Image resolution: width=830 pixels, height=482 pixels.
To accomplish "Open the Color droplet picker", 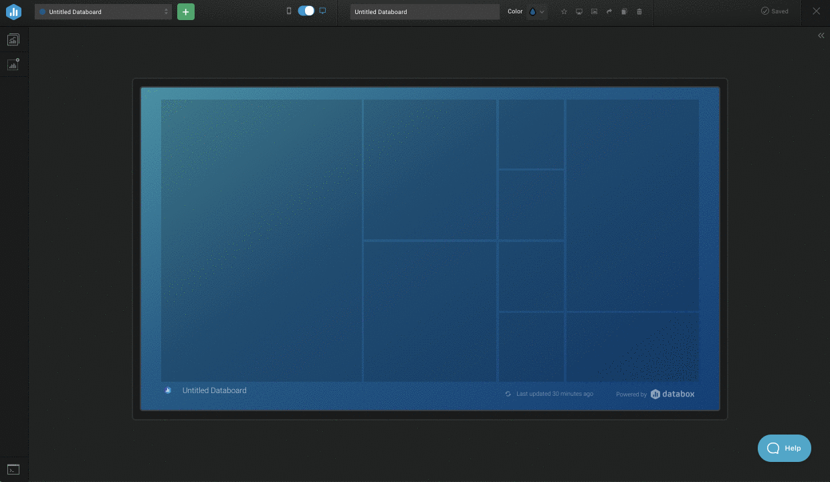I will tap(532, 11).
